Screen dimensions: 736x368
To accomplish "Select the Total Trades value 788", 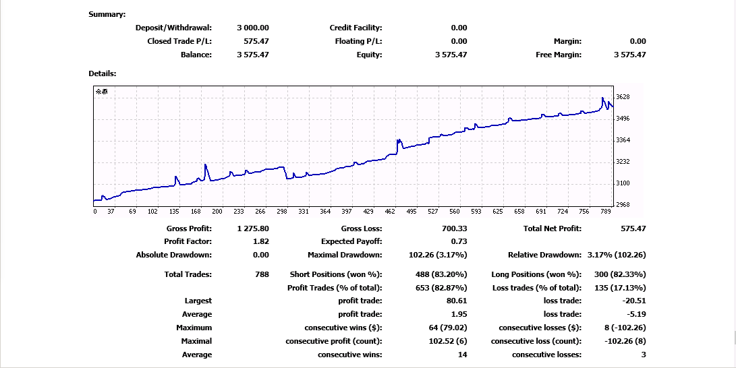I will pos(262,274).
